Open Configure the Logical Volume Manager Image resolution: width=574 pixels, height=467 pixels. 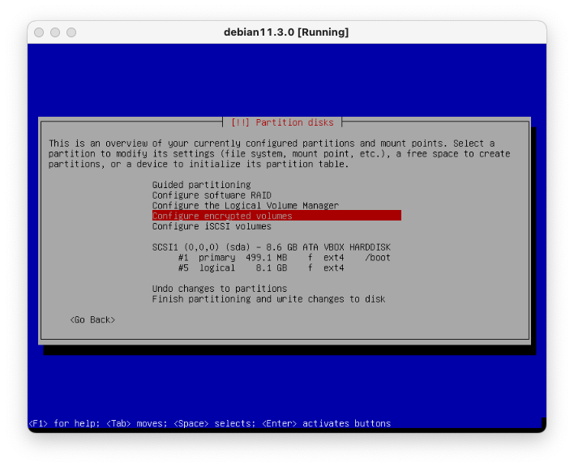click(x=245, y=206)
